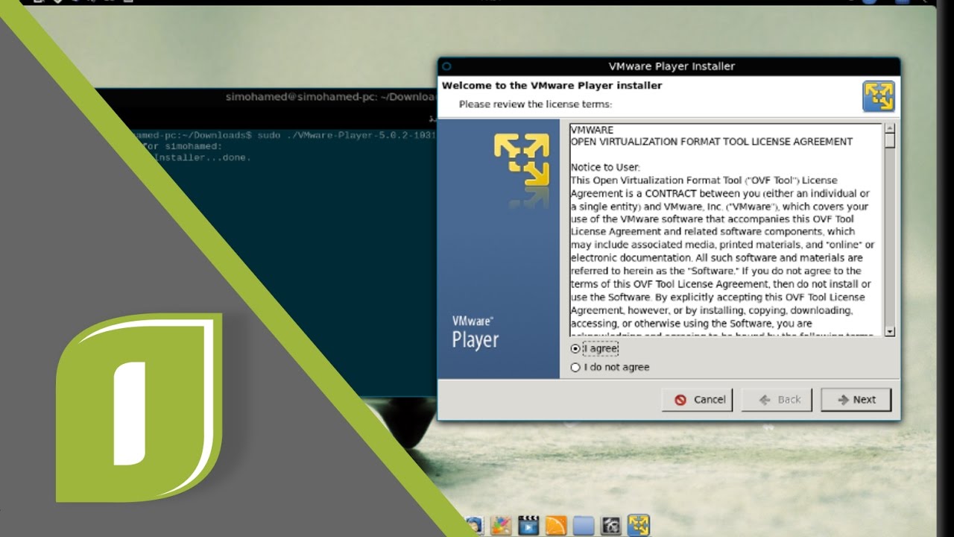This screenshot has width=954, height=537.
Task: Click the license text scrollbar track
Action: pos(889,239)
